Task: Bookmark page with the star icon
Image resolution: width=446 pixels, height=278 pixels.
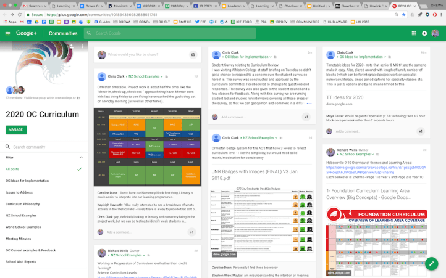Action: click(402, 14)
